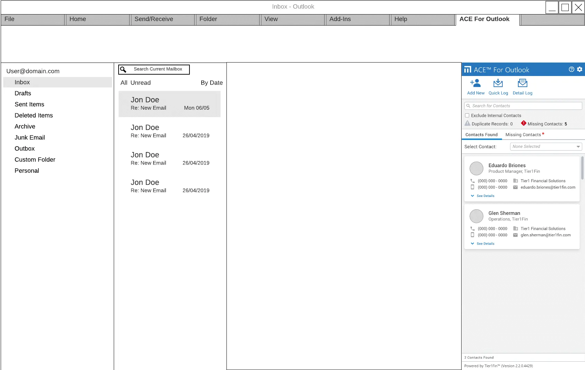This screenshot has height=370, width=585.
Task: Open the Drafts folder
Action: click(23, 93)
